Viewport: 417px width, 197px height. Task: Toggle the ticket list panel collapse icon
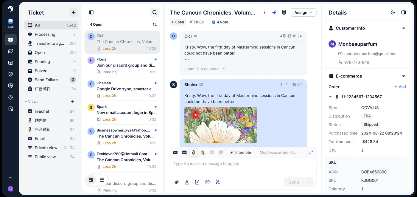click(x=91, y=13)
